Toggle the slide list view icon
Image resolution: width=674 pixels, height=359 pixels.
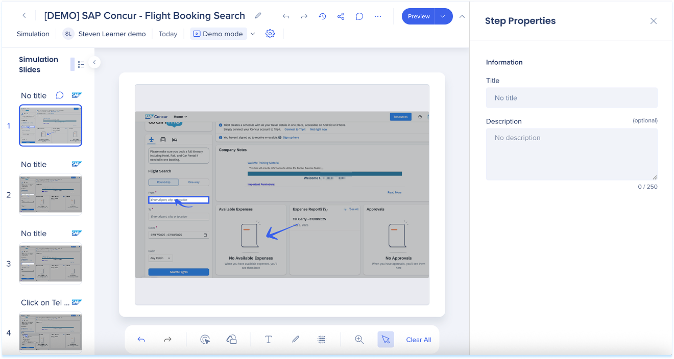pos(81,64)
